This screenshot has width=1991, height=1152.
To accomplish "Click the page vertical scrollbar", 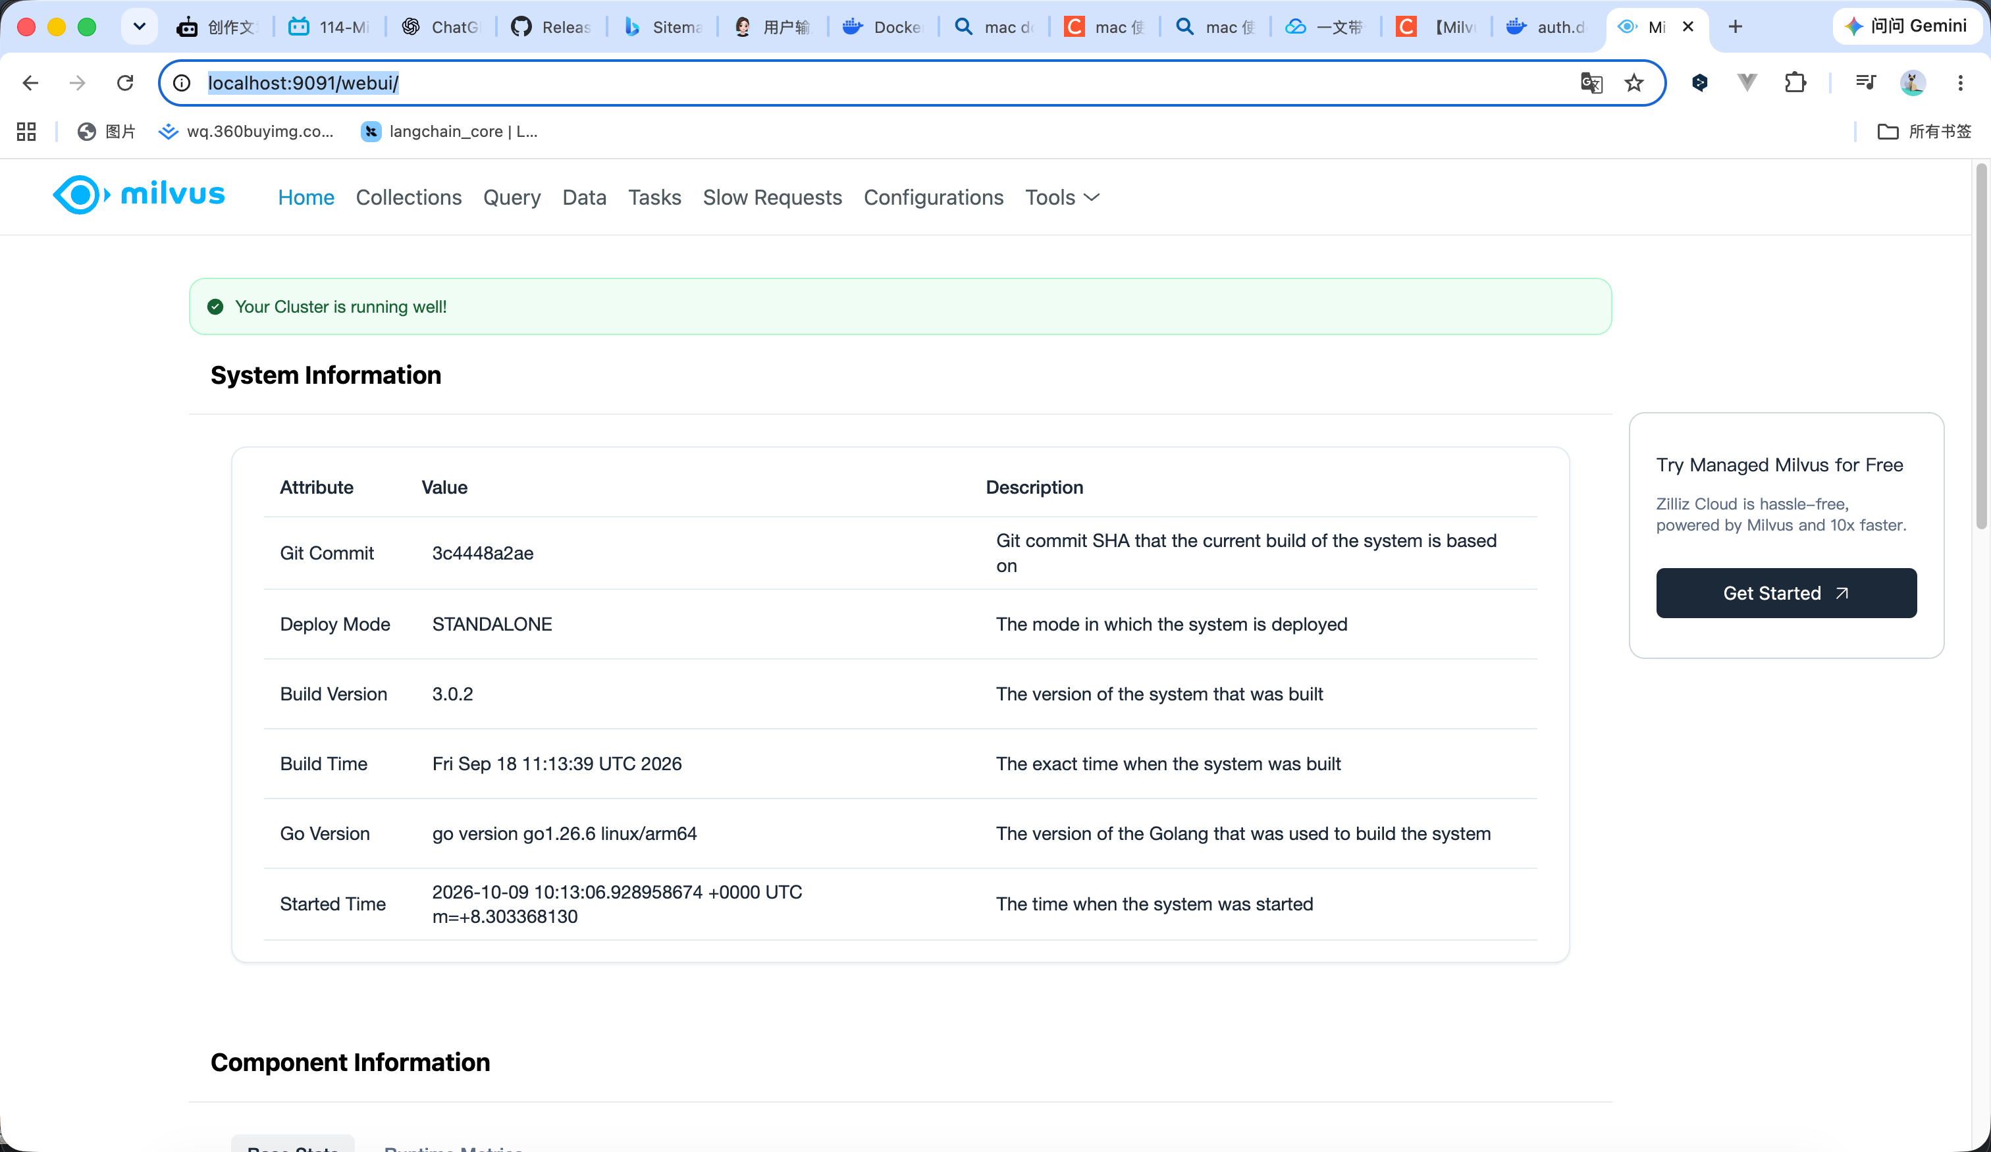I will pyautogui.click(x=1980, y=346).
